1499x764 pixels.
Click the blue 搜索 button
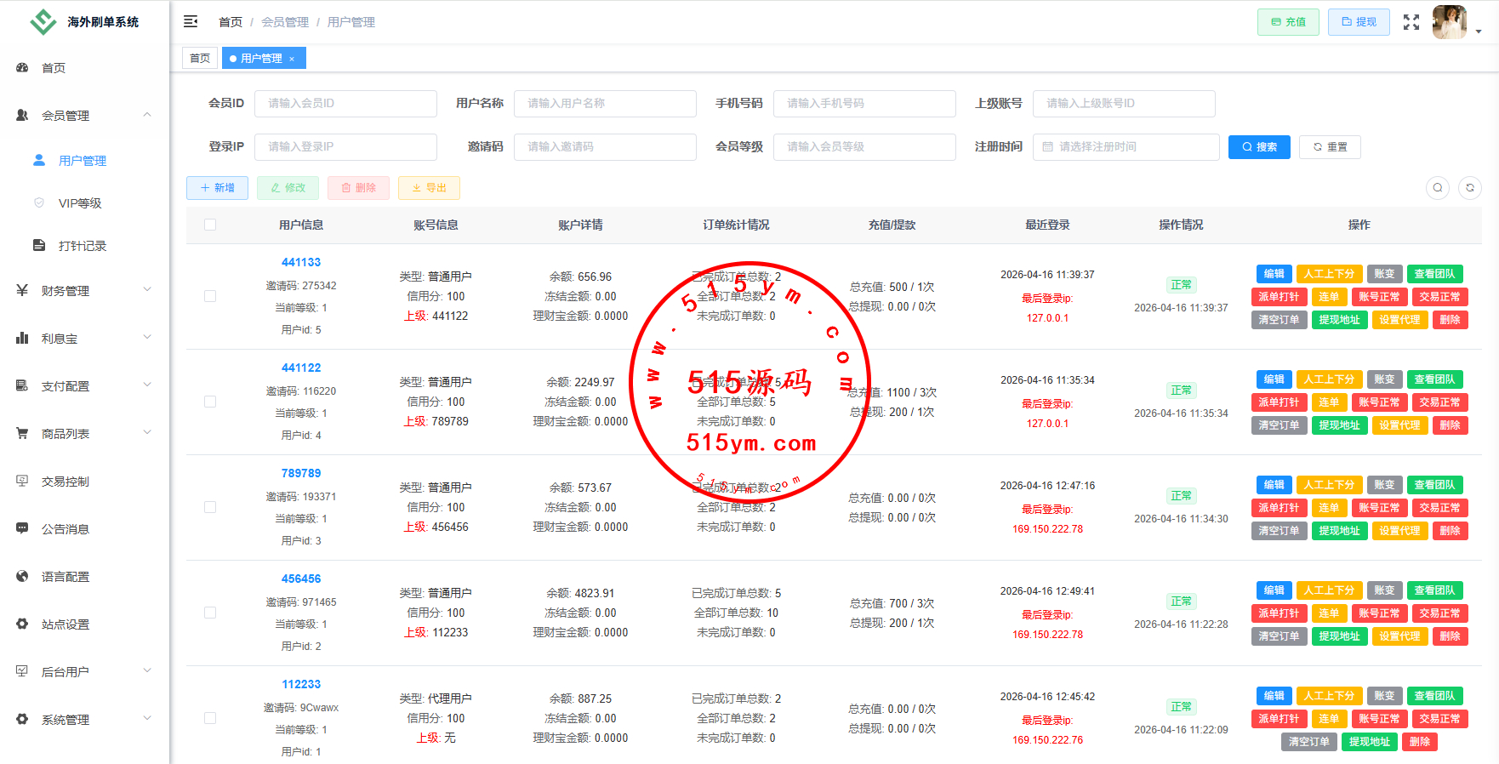pos(1259,147)
